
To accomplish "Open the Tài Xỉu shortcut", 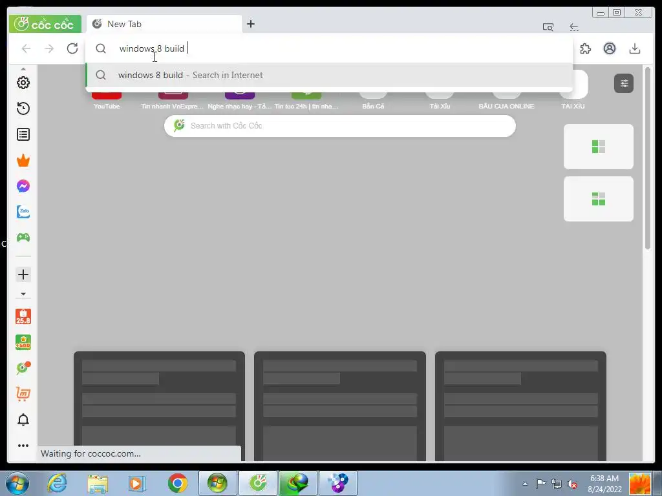I will [x=440, y=101].
